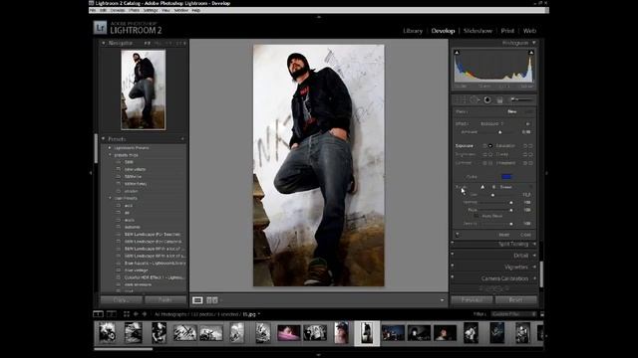Image resolution: width=638 pixels, height=358 pixels.
Task: Switch to Loupe view in toolbar
Action: [x=197, y=300]
